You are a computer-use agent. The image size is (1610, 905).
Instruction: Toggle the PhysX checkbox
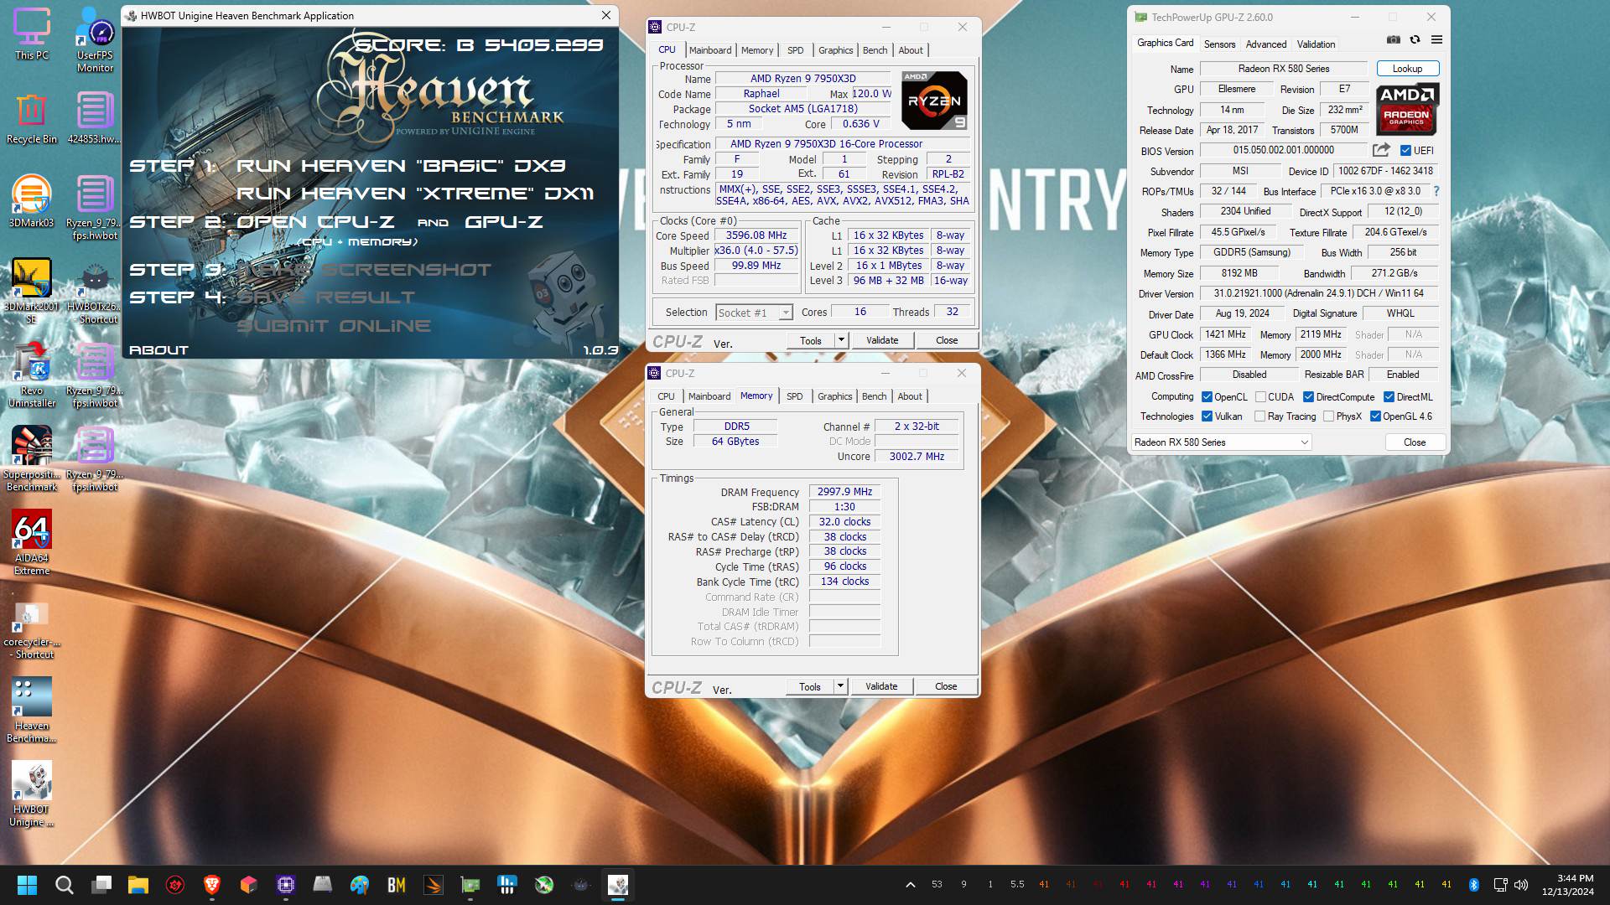(1328, 416)
